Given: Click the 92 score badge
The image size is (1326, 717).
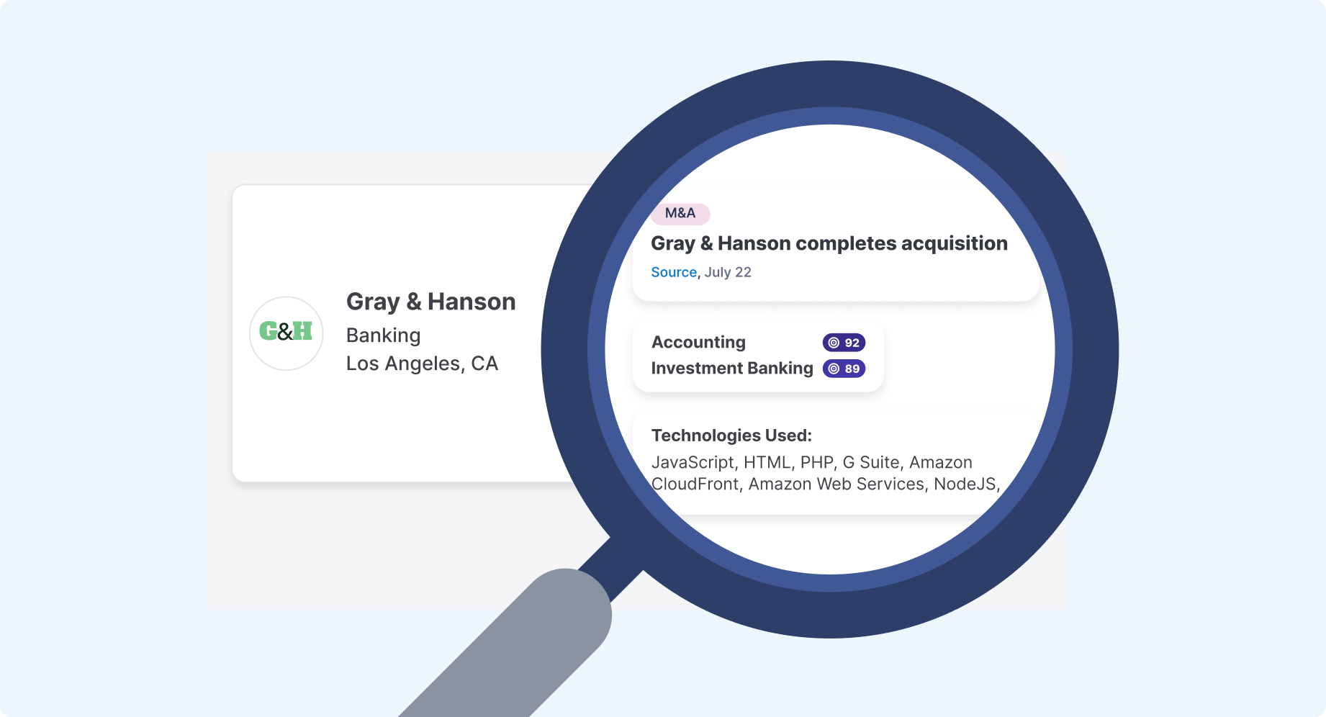Looking at the screenshot, I should 852,343.
